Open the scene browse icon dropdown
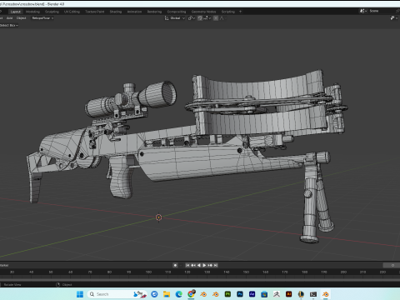 [x=363, y=11]
